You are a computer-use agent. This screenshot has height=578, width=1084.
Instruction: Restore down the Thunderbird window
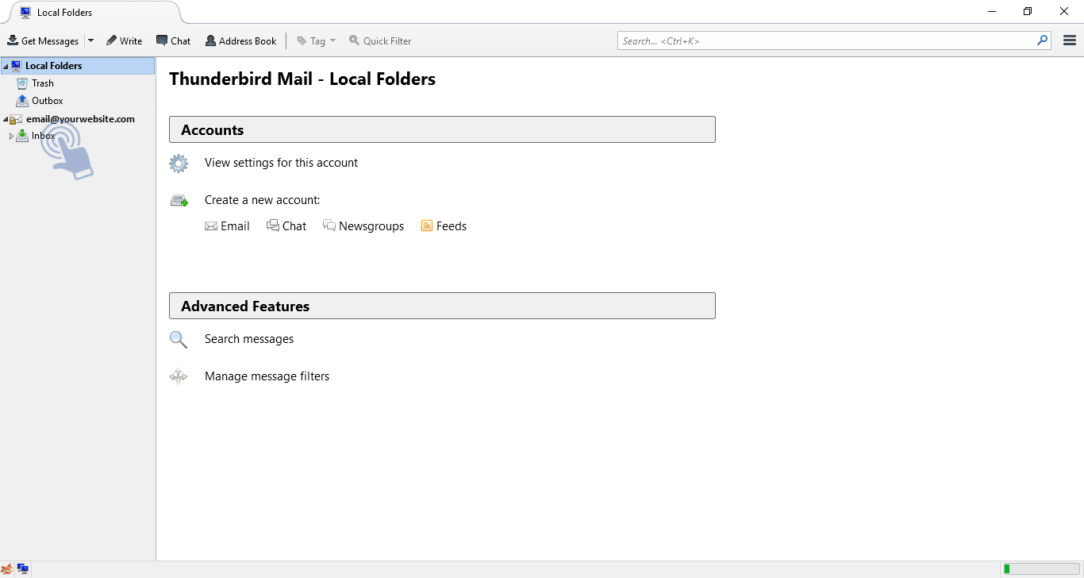pyautogui.click(x=1028, y=12)
